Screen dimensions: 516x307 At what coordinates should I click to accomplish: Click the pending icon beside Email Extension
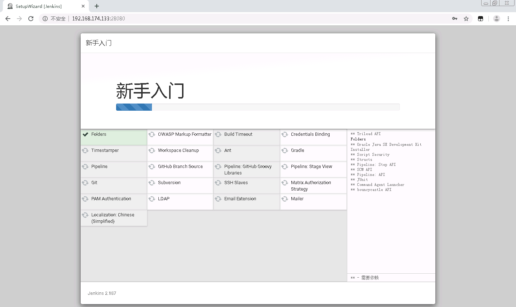click(218, 199)
